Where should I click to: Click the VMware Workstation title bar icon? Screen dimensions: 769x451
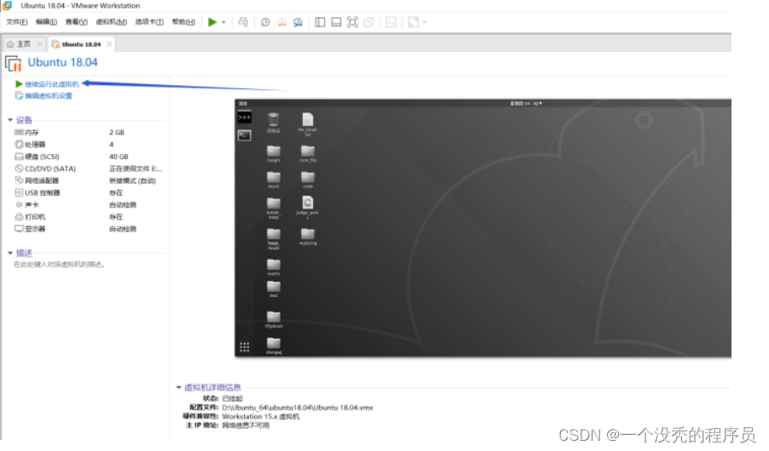[8, 5]
